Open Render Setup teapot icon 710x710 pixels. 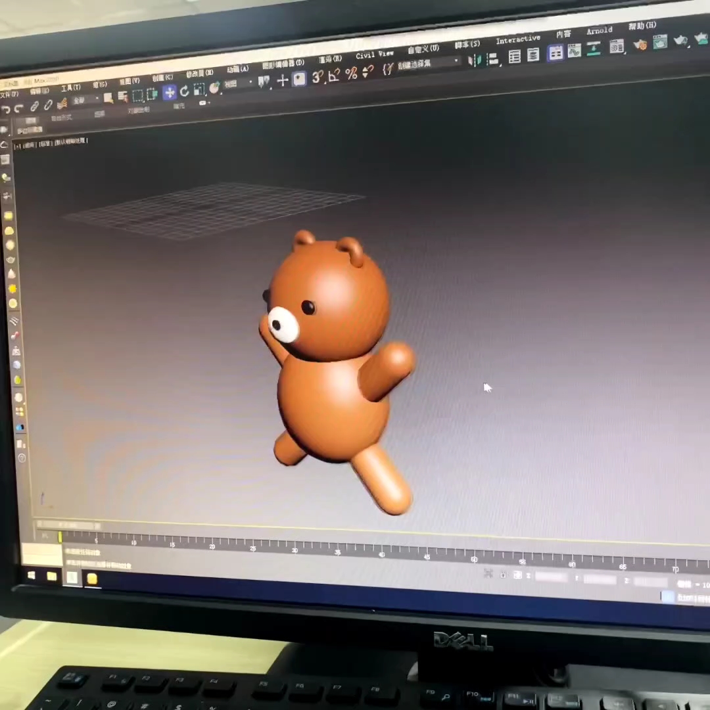tap(640, 45)
